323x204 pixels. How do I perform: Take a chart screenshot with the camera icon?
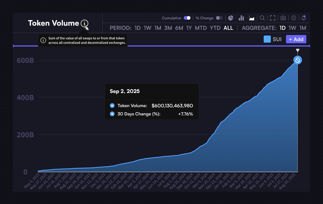click(283, 18)
